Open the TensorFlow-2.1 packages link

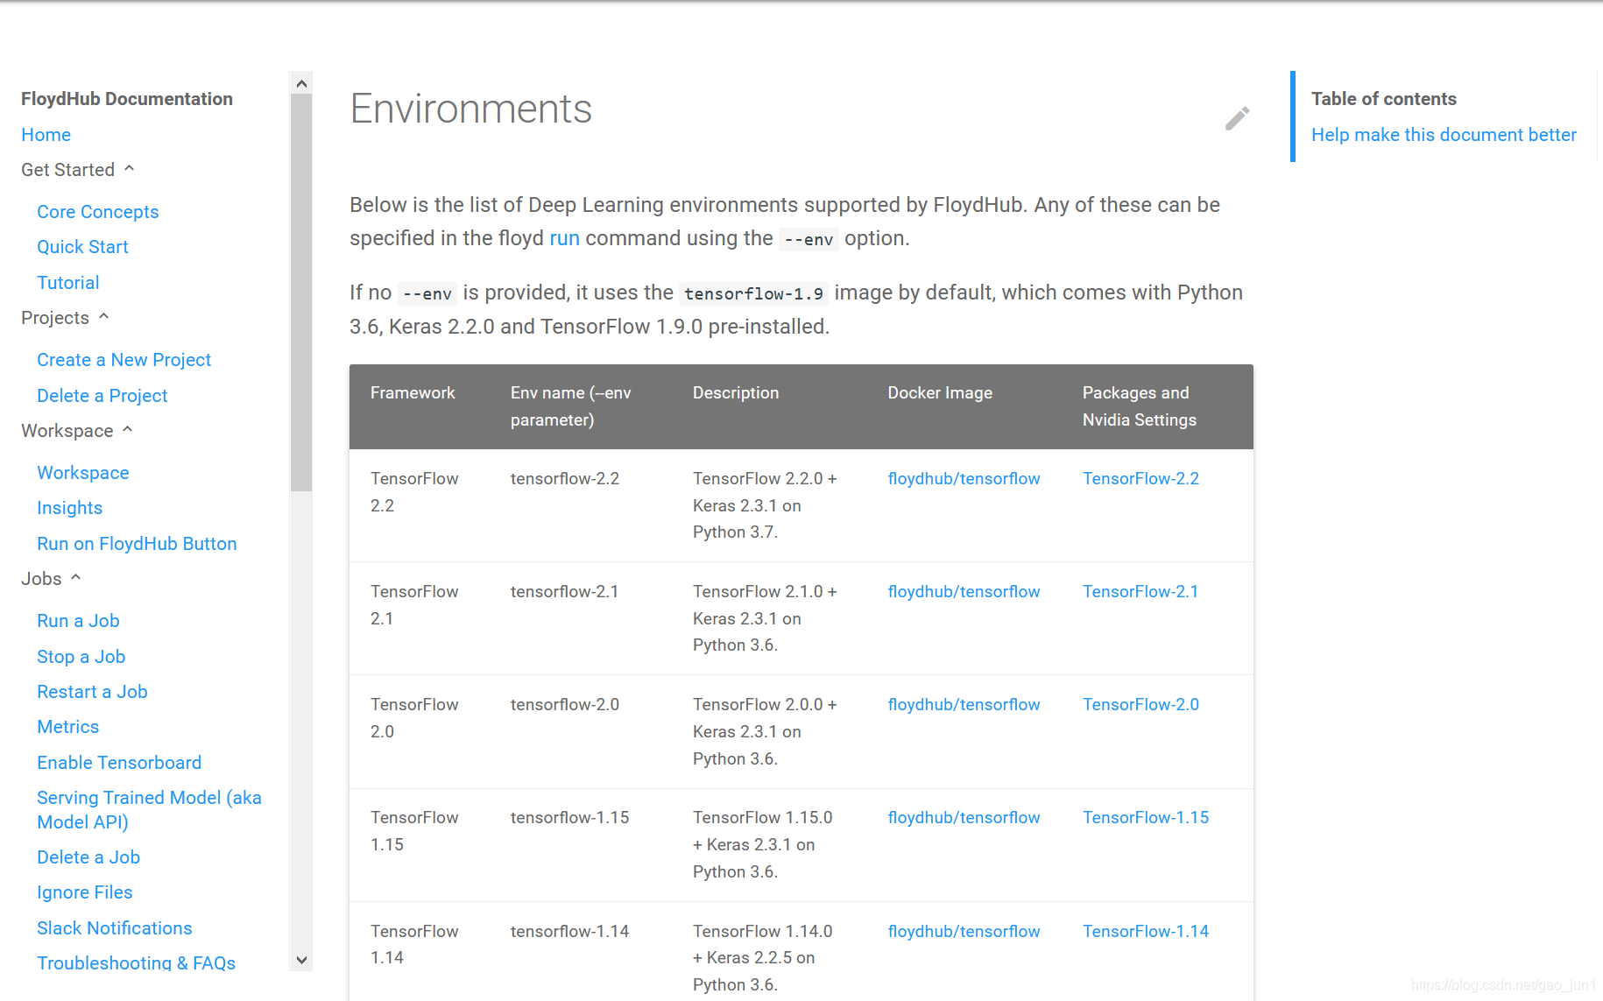pos(1140,591)
